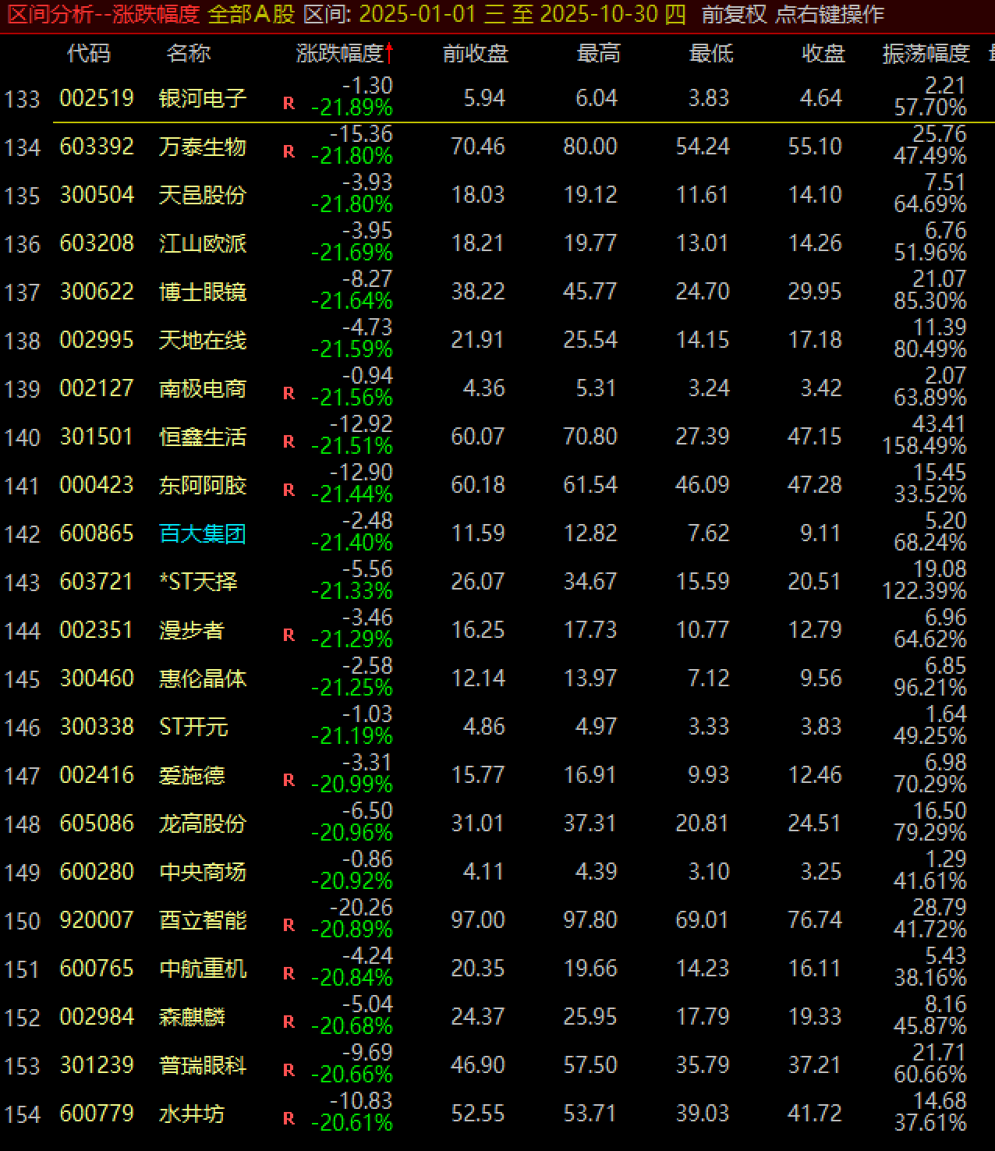Click the red R marker on 森麒麟 row
The height and width of the screenshot is (1151, 995).
coord(289,1022)
